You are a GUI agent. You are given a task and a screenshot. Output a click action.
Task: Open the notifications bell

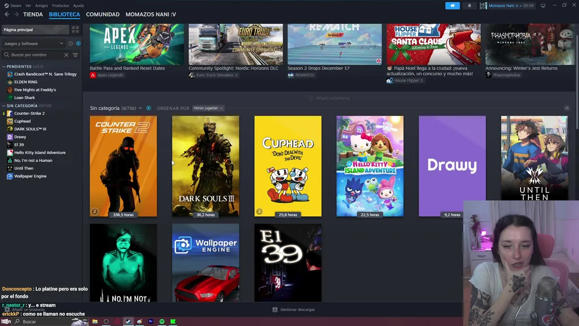(469, 5)
